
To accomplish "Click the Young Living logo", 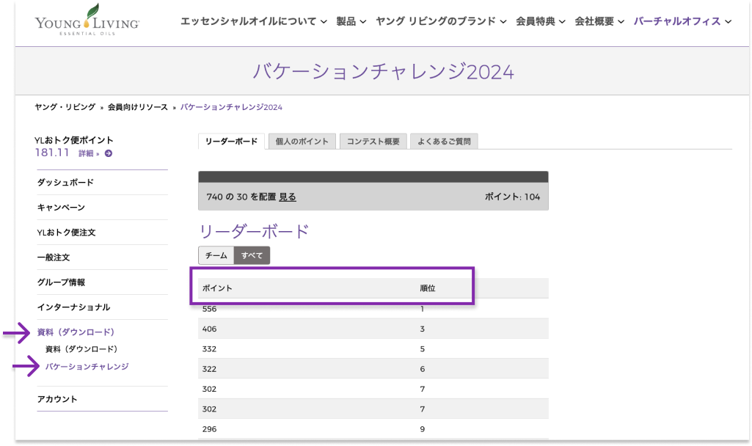I will point(87,21).
